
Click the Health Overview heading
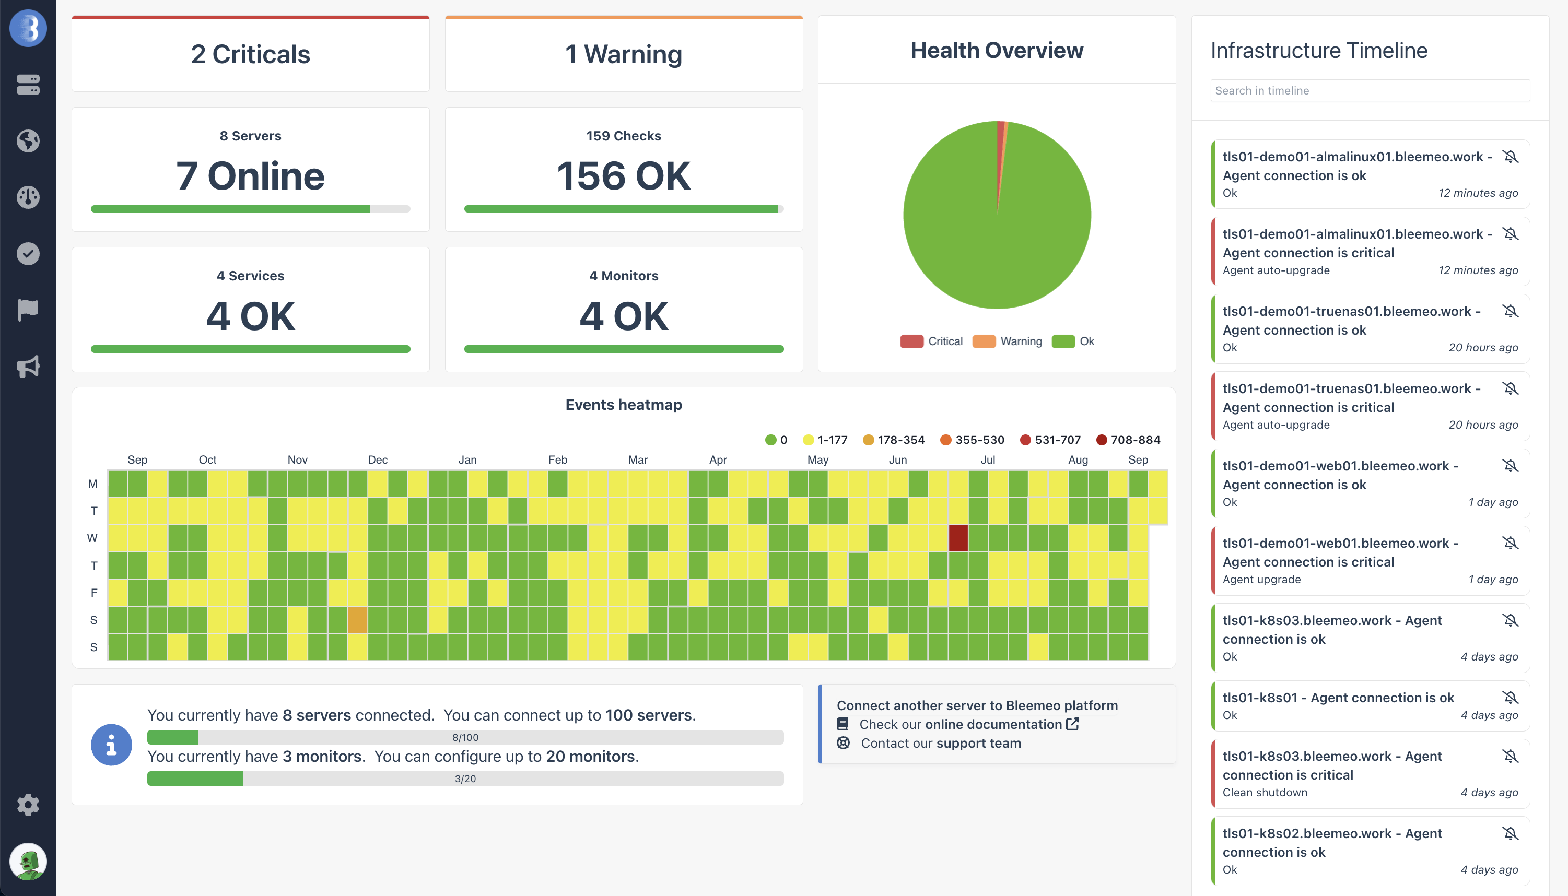[996, 51]
